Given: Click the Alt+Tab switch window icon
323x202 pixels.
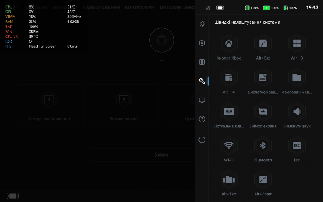Looking at the screenshot, I should click(x=229, y=180).
